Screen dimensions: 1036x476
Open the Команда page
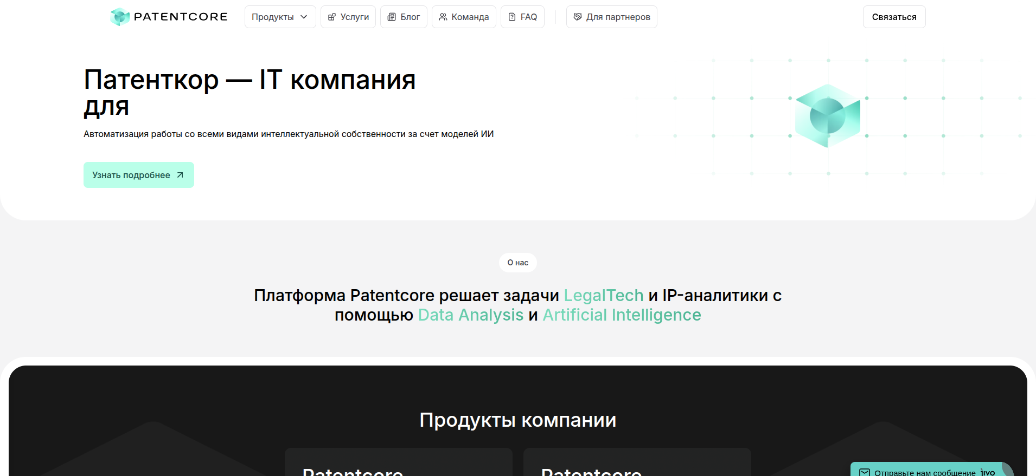[464, 17]
